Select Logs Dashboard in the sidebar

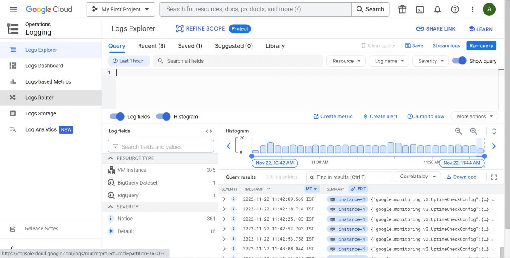click(44, 66)
